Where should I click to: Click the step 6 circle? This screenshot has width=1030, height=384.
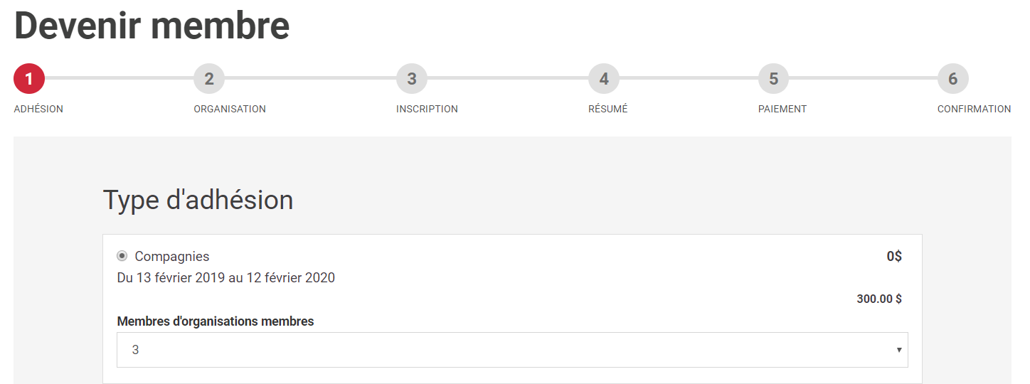tap(953, 79)
